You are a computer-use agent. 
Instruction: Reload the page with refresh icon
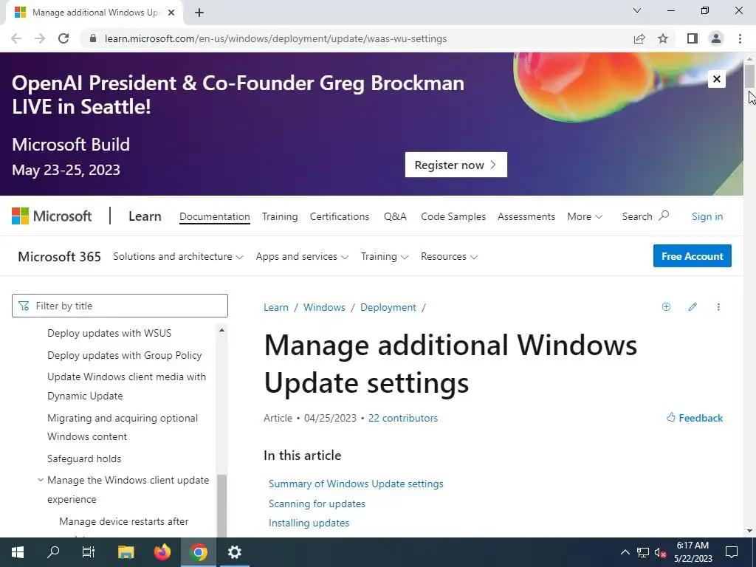coord(63,38)
